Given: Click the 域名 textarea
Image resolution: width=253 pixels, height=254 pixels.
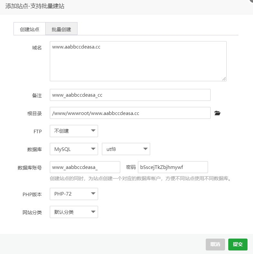Looking at the screenshot, I should coord(138,61).
